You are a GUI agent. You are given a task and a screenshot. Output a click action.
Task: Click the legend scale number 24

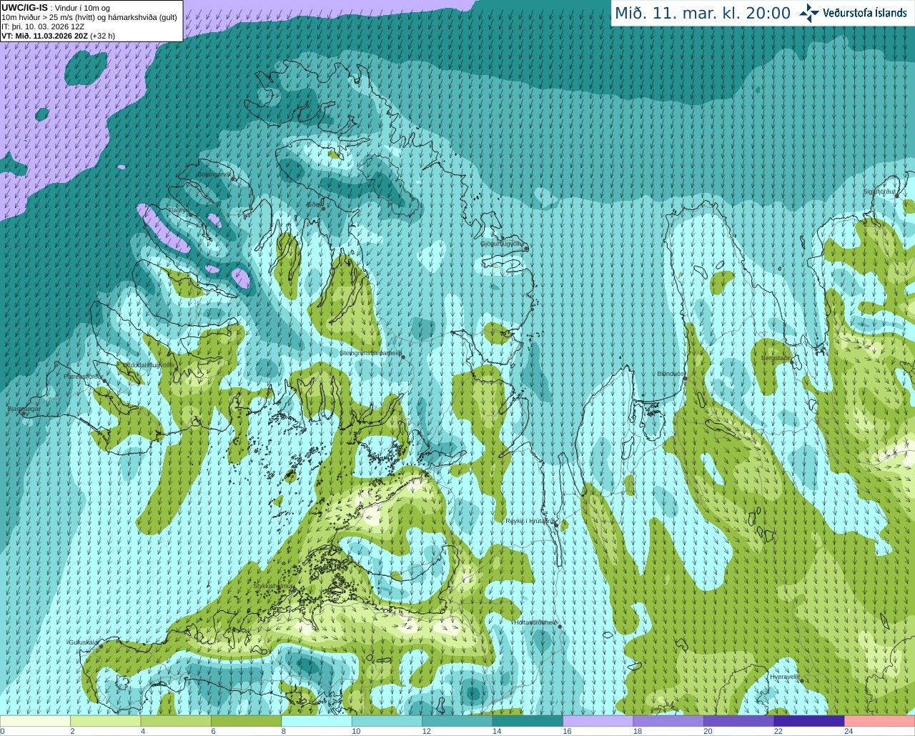pos(849,731)
